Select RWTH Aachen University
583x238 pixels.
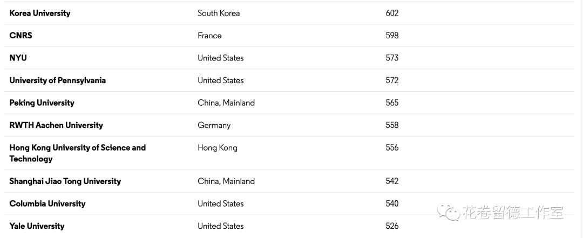[56, 125]
